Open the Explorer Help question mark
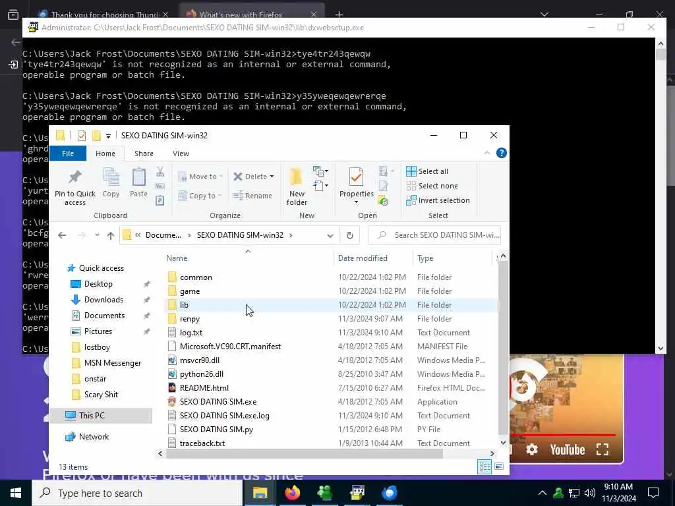675x506 pixels. tap(502, 153)
